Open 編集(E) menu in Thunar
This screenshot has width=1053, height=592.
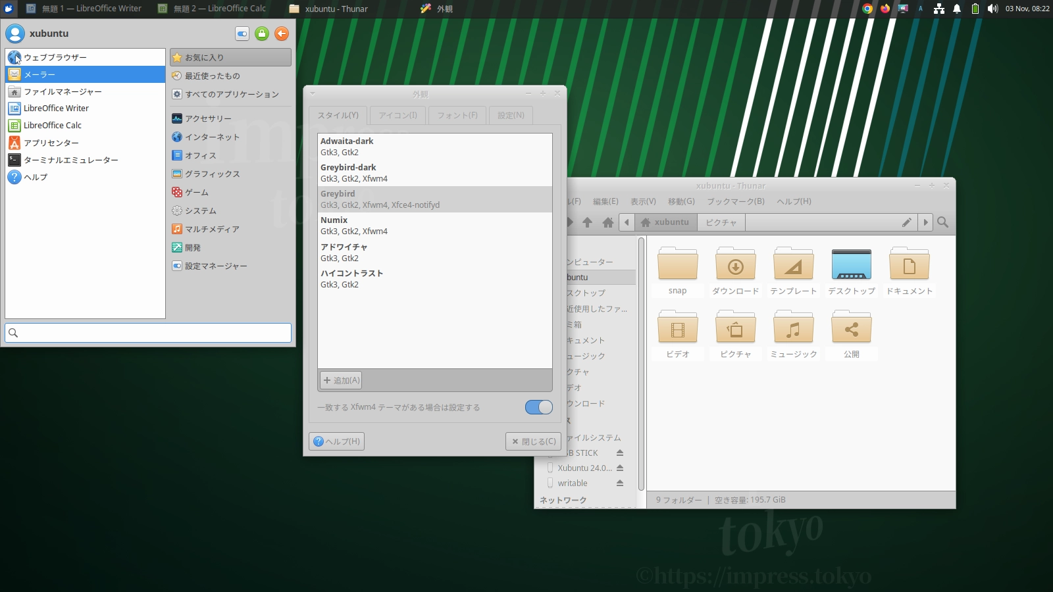(605, 201)
